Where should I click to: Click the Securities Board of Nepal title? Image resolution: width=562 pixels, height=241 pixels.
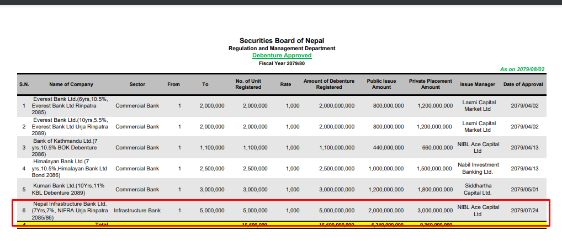tap(282, 41)
